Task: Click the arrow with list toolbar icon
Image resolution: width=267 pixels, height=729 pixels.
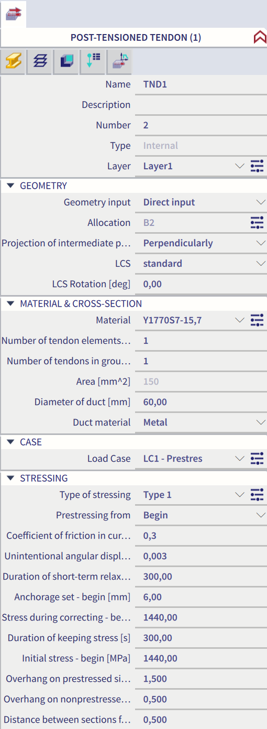Action: point(93,62)
